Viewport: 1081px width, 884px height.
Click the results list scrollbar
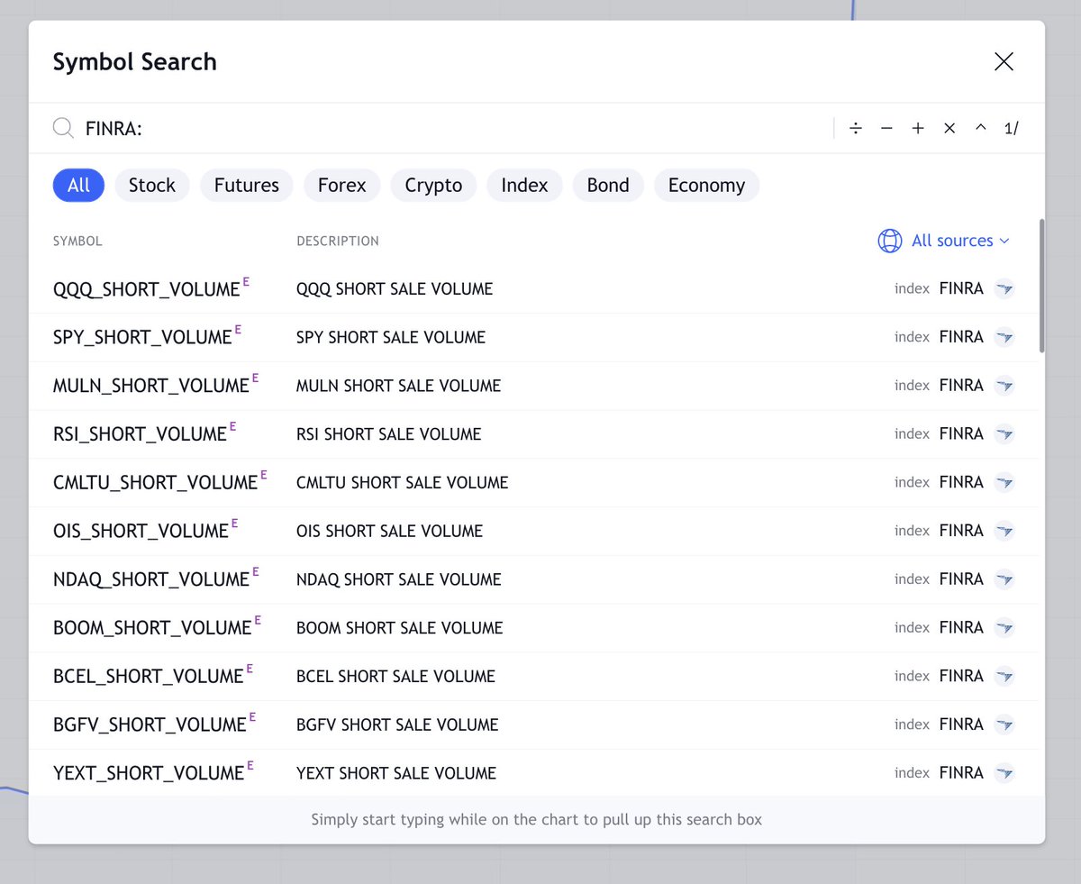[x=1041, y=285]
